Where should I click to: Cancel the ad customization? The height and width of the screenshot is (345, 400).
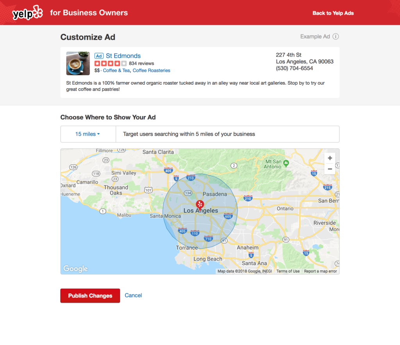pyautogui.click(x=133, y=295)
